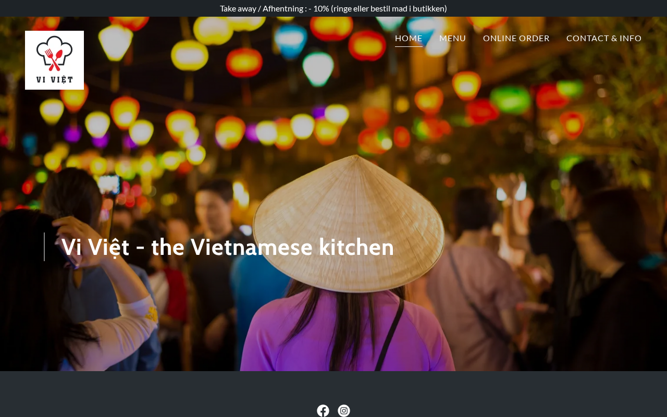
Task: Click the Take away / Afhentning -10% banner
Action: tap(333, 8)
